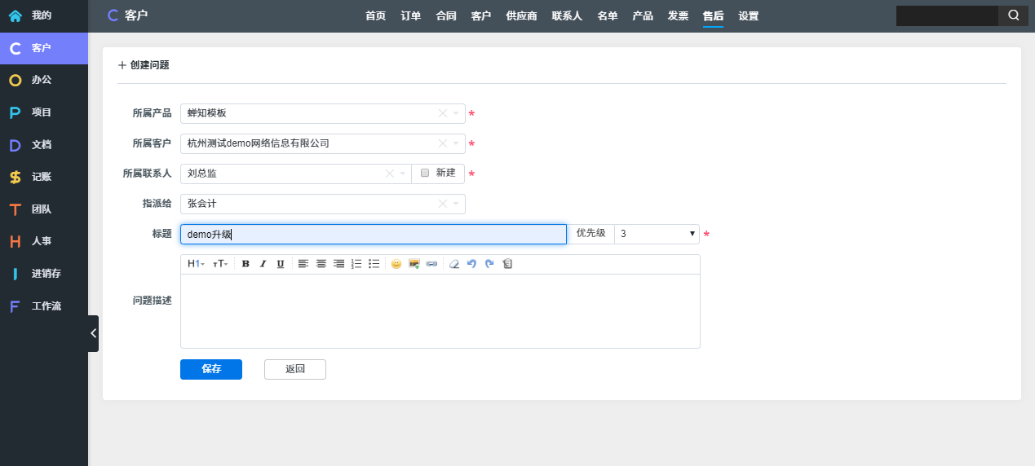The height and width of the screenshot is (466, 1035).
Task: Check the 新建 contact checkbox
Action: pyautogui.click(x=425, y=174)
